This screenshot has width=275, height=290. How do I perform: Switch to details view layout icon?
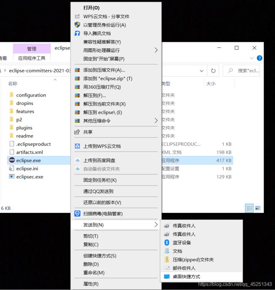coord(249,208)
